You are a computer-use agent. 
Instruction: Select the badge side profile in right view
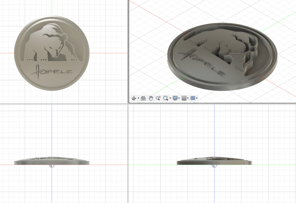(214, 161)
